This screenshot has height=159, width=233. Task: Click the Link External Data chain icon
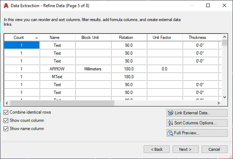coord(170,113)
